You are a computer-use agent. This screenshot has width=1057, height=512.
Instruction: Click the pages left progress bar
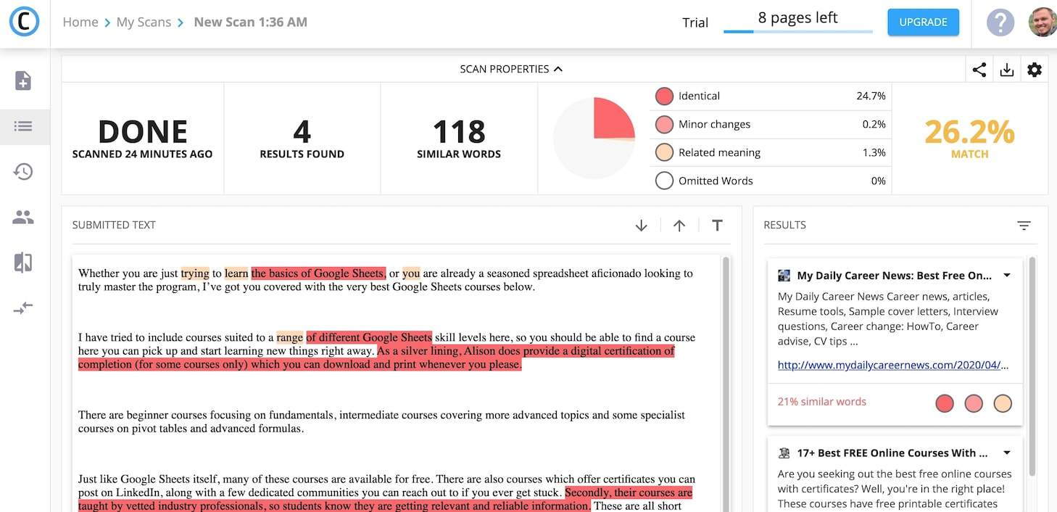click(x=798, y=32)
